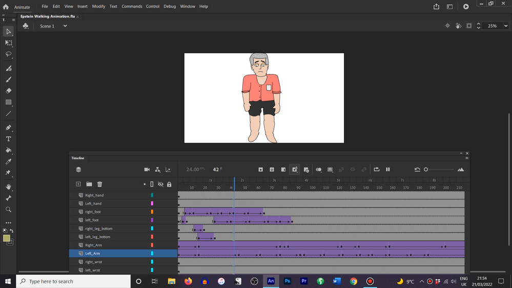This screenshot has width=512, height=288.
Task: Toggle lock all layers padlock
Action: point(169,184)
